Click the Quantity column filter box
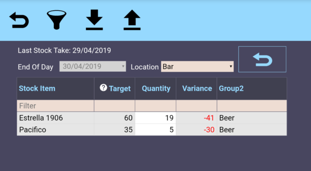Viewport: 311px width, 171px height. [155, 106]
